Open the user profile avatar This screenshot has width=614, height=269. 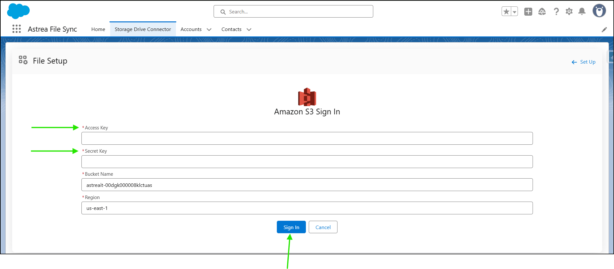(x=599, y=11)
